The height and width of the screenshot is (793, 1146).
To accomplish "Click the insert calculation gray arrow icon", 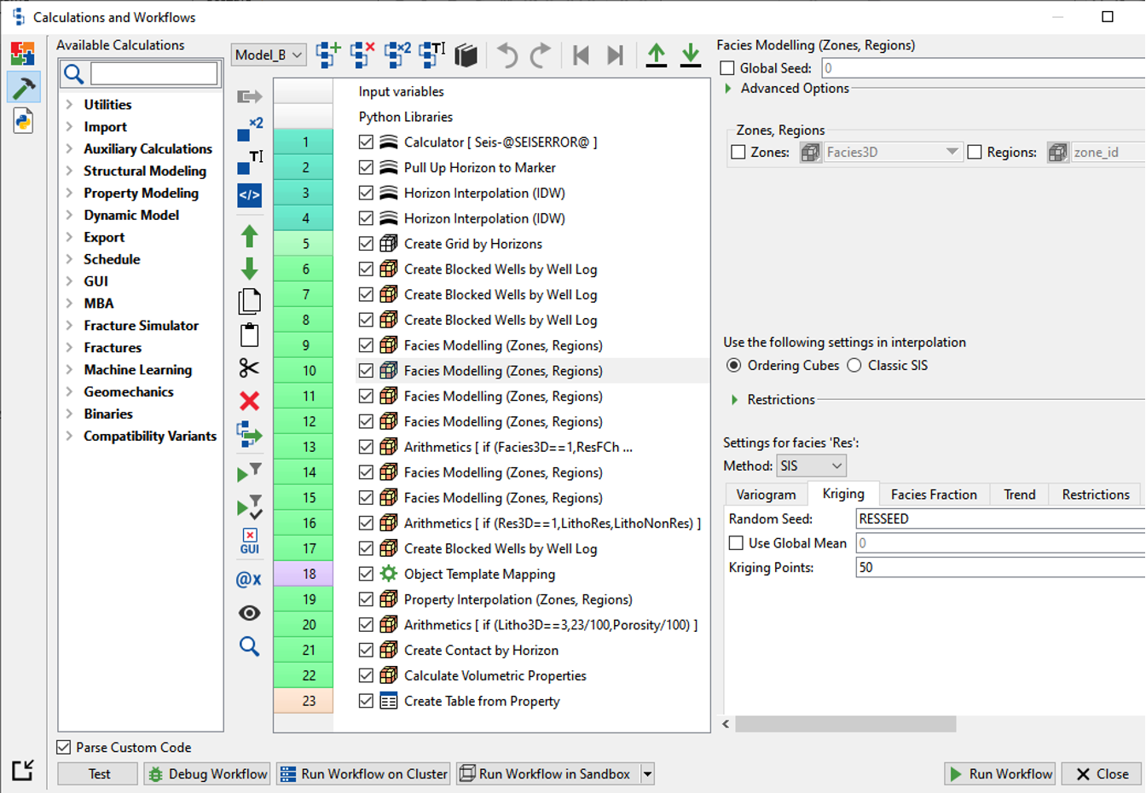I will click(x=249, y=97).
